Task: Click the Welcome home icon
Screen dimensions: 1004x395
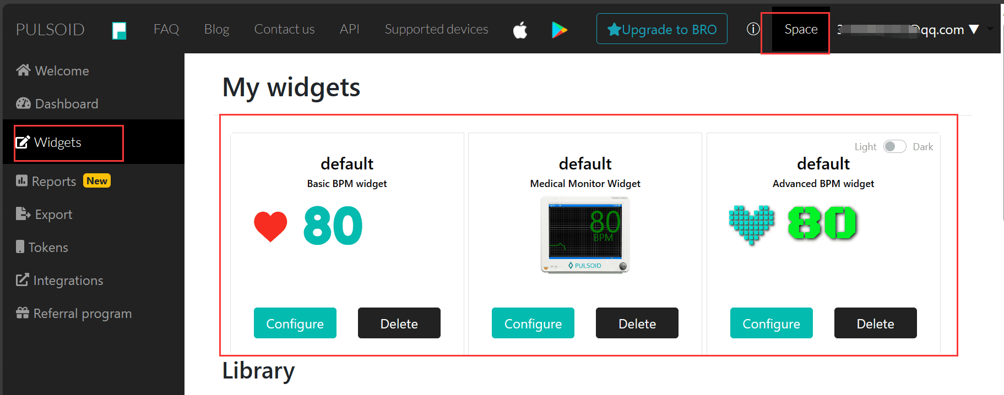Action: pos(23,70)
